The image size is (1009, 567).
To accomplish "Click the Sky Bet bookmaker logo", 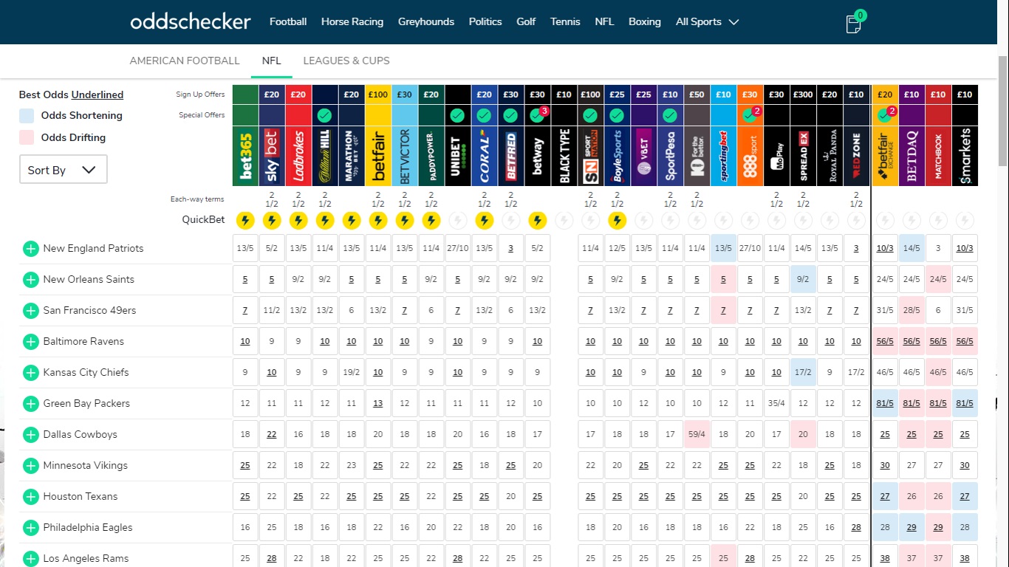I will (272, 157).
